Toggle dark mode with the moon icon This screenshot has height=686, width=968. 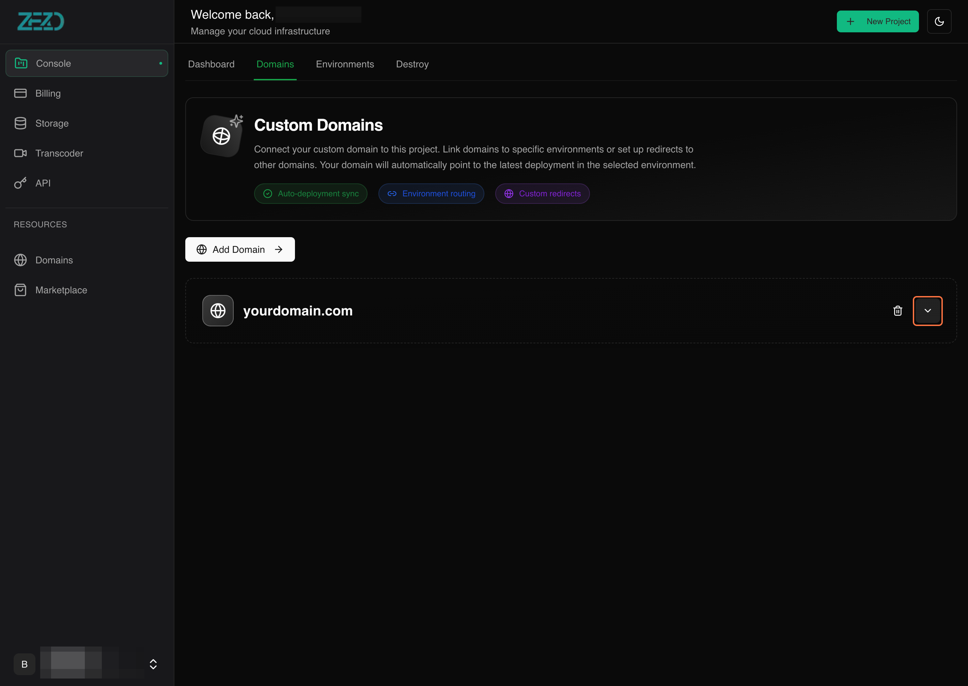point(939,21)
